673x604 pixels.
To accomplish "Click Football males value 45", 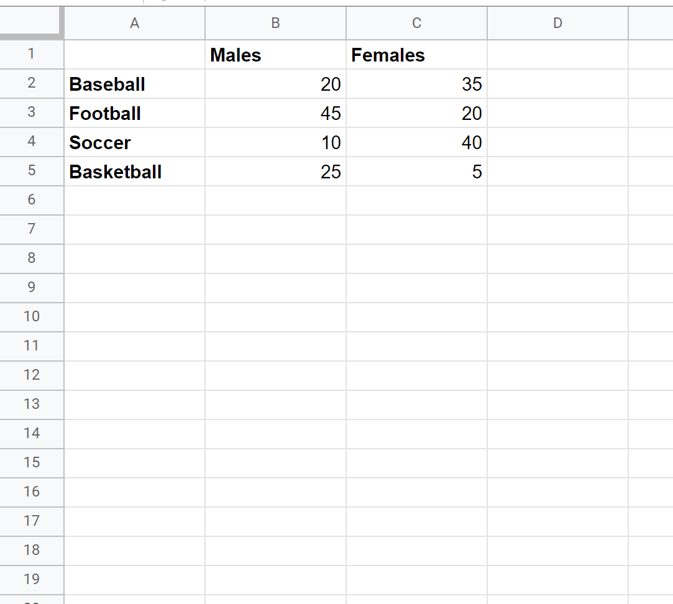I will point(275,113).
